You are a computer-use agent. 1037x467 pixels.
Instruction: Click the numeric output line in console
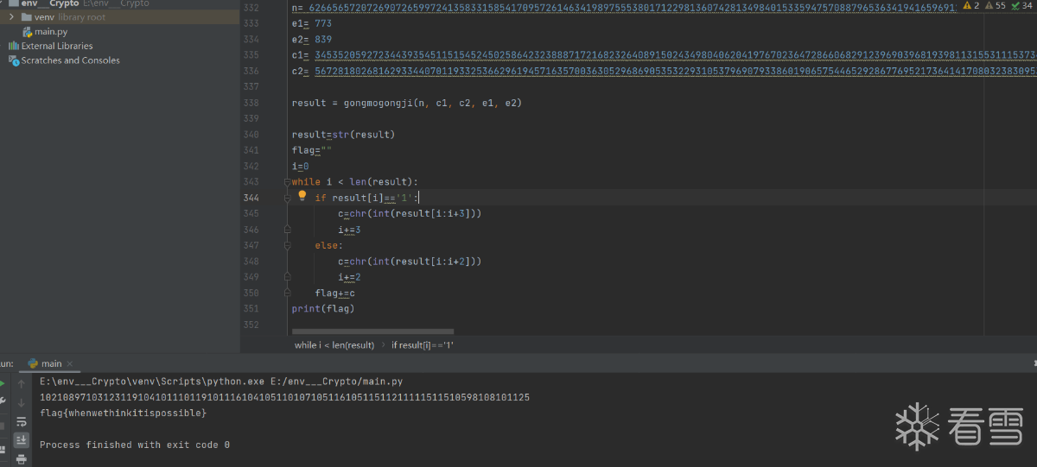pyautogui.click(x=284, y=397)
